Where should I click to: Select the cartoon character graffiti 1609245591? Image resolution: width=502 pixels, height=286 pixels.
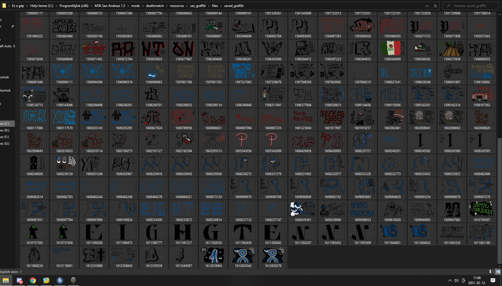303,211
